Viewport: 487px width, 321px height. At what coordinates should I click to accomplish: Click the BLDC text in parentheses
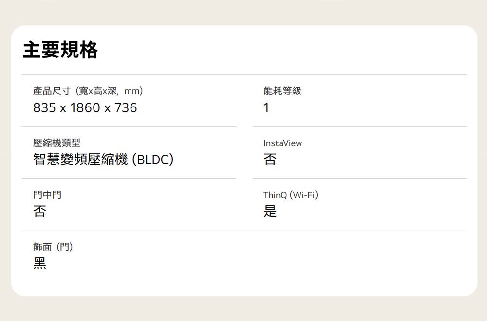[153, 160]
